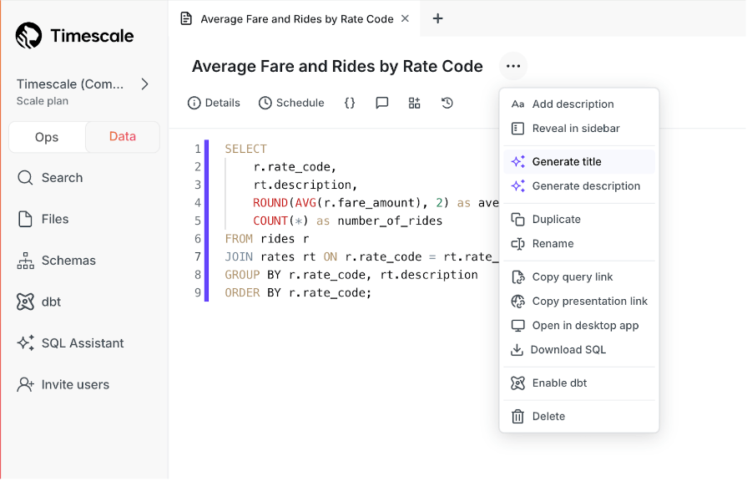Select Delete in the options menu
The width and height of the screenshot is (747, 487).
pos(548,417)
